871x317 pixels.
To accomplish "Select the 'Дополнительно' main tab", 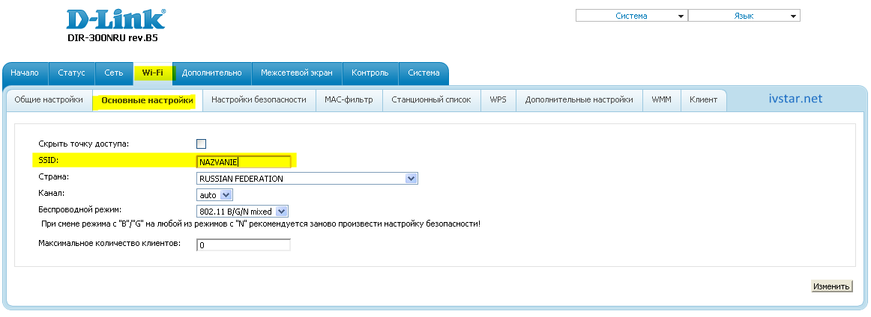I will 211,73.
